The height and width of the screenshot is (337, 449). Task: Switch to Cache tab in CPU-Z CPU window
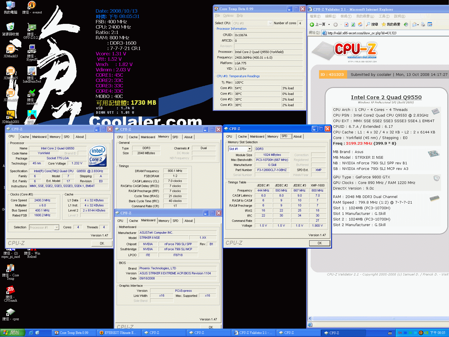click(x=24, y=137)
